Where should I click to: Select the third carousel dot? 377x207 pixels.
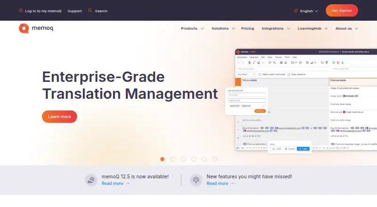pos(183,159)
